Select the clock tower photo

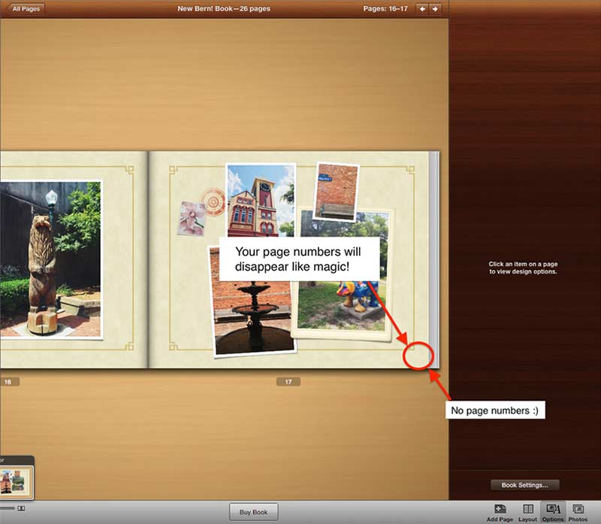[259, 199]
